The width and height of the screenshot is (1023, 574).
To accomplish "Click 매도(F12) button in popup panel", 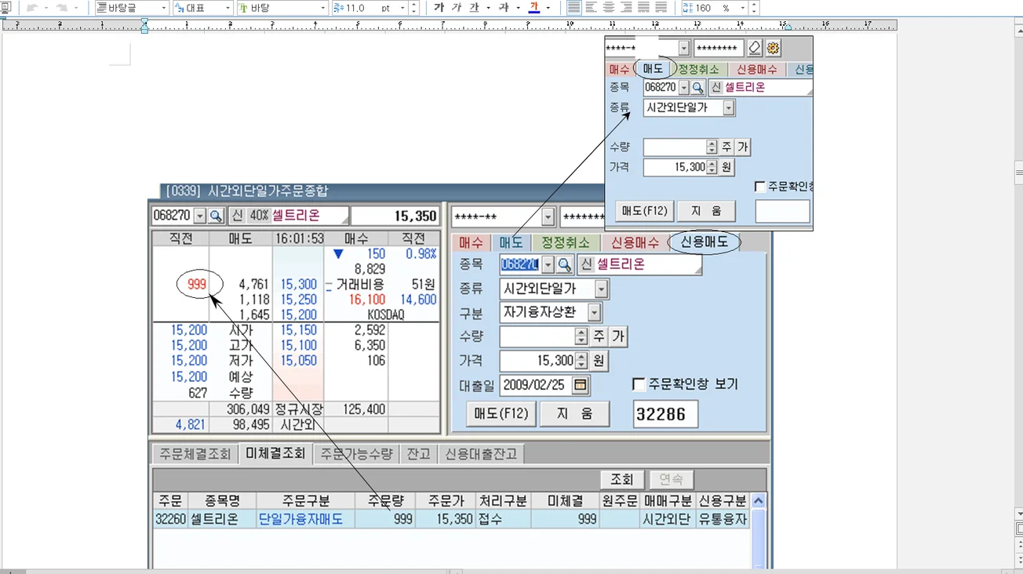I will pyautogui.click(x=645, y=211).
